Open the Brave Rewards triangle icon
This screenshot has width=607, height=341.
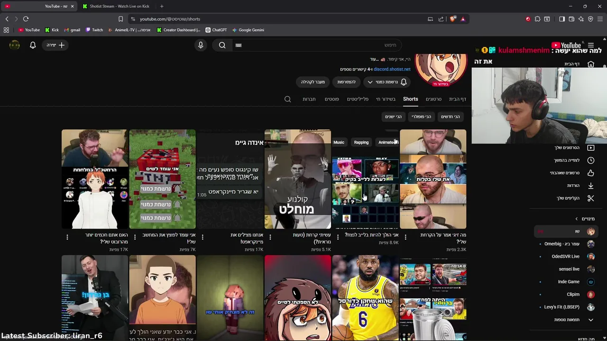463,19
